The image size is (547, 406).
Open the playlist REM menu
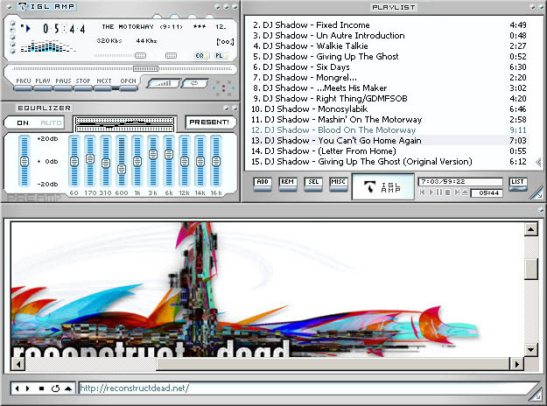click(x=288, y=184)
